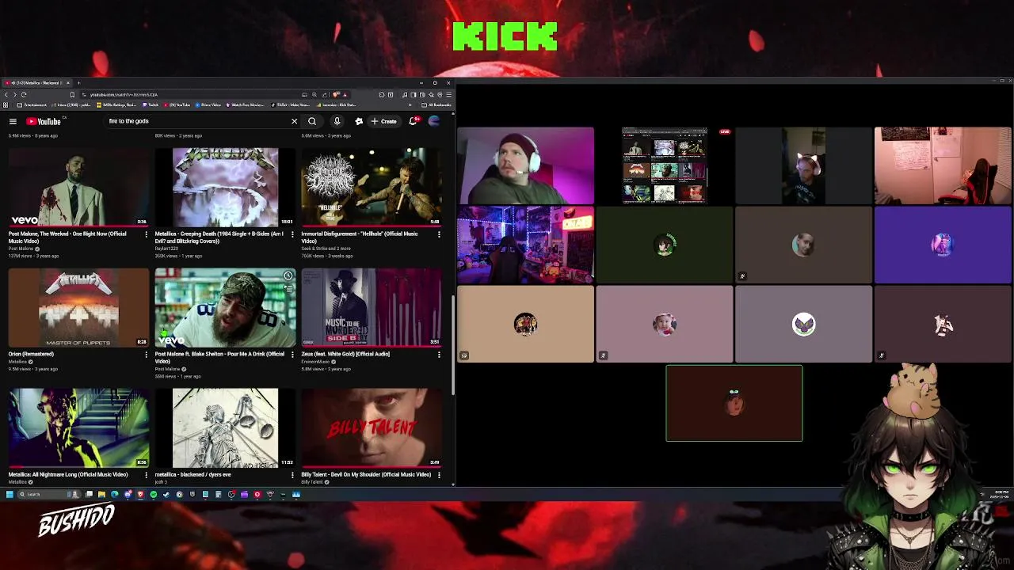Open the Zeus Eminem audio thumbnail
Viewport: 1014px width, 570px height.
click(x=372, y=307)
